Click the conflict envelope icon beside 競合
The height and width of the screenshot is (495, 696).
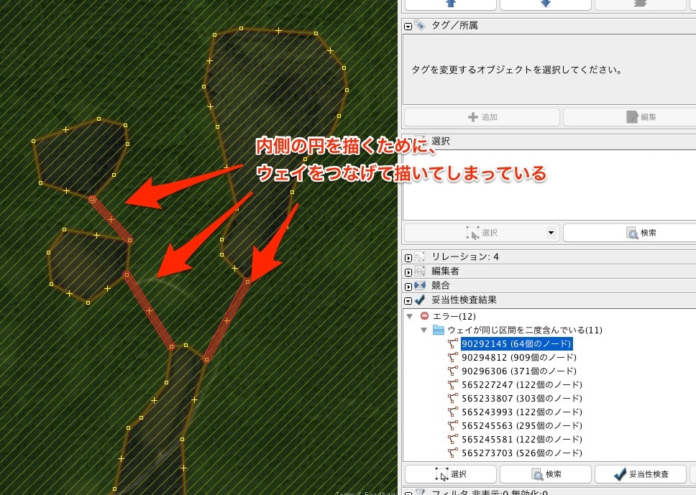(419, 285)
